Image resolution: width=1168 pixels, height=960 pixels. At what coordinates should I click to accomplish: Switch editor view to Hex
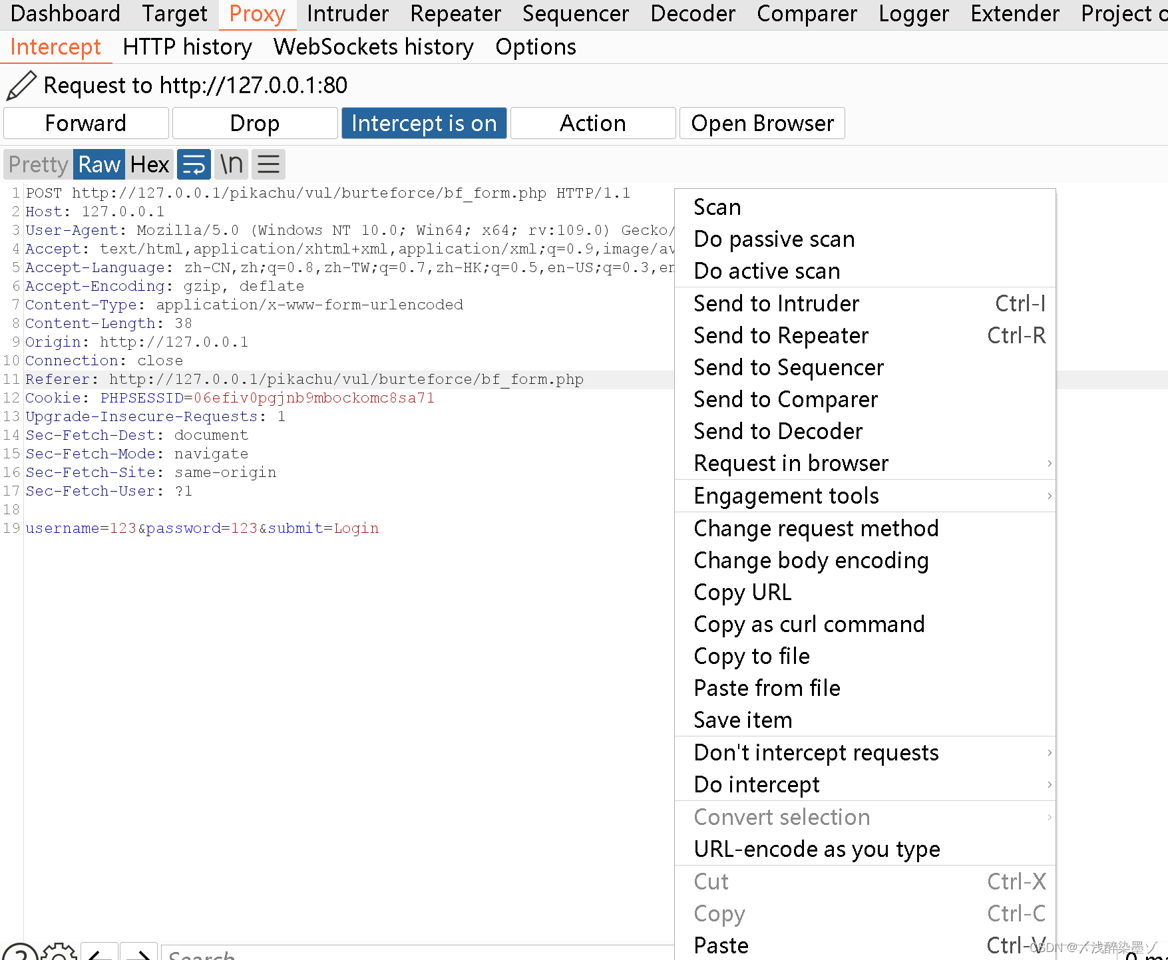(x=150, y=164)
